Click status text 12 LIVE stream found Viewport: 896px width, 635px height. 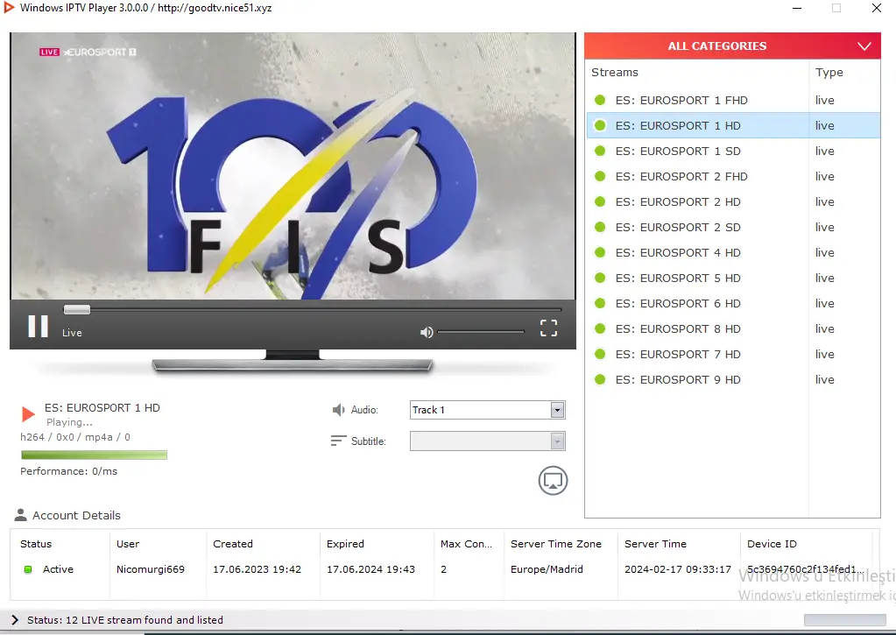pyautogui.click(x=125, y=619)
